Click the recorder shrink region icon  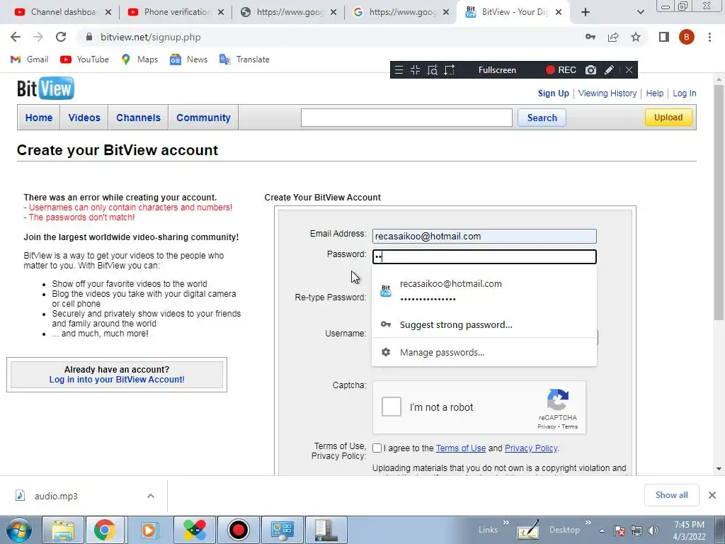click(x=415, y=70)
